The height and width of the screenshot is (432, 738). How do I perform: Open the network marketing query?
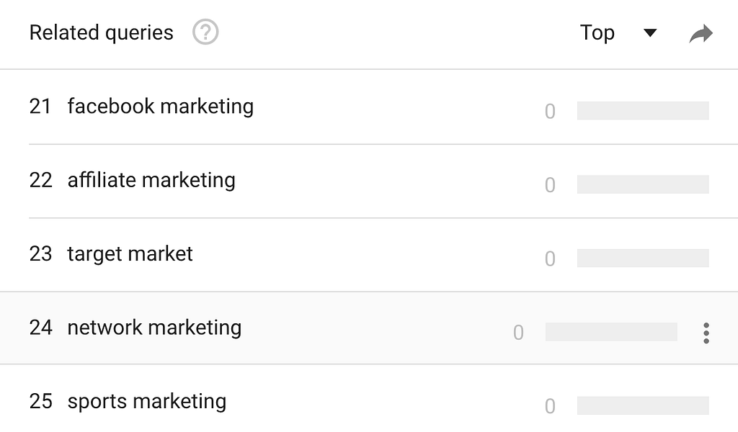(154, 328)
